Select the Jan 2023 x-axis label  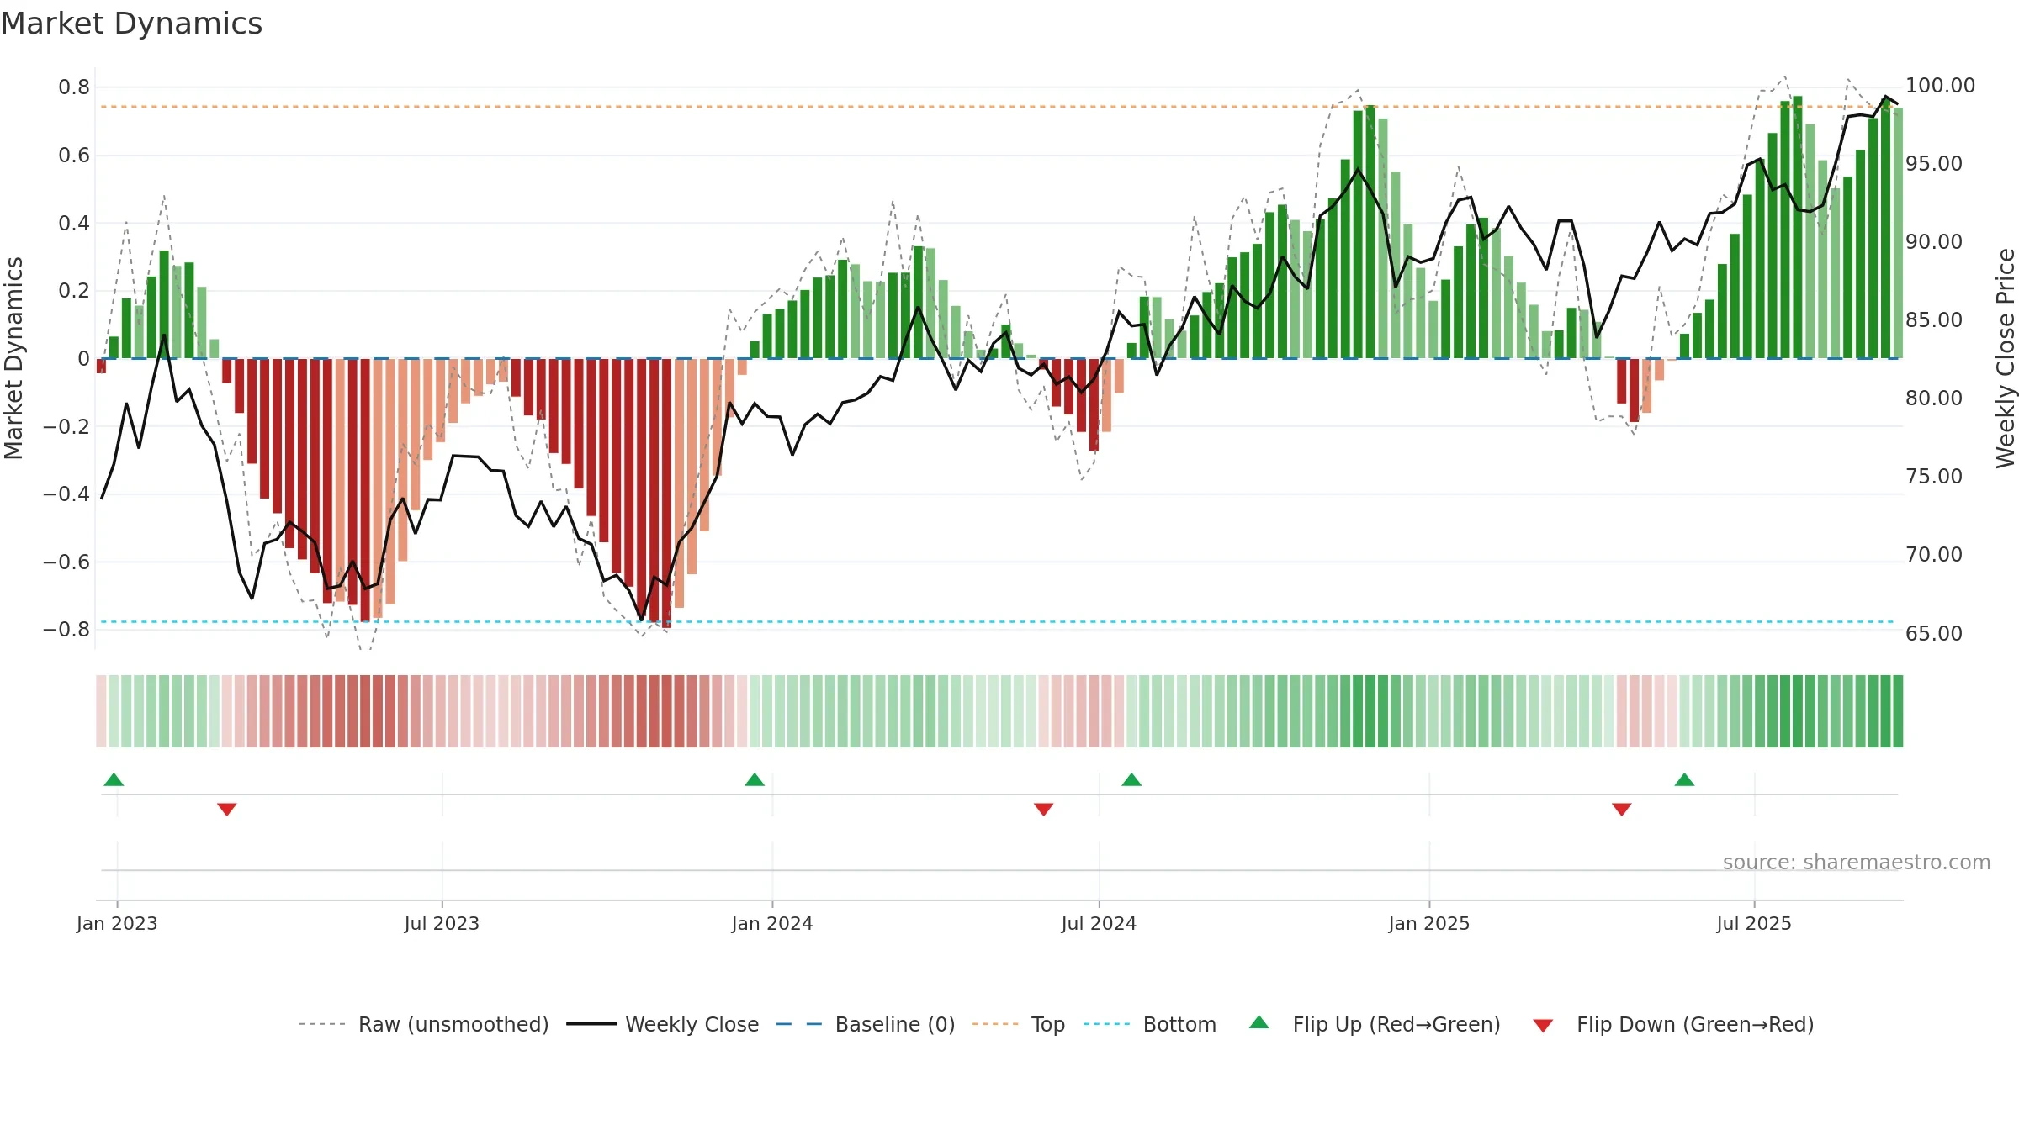[117, 923]
